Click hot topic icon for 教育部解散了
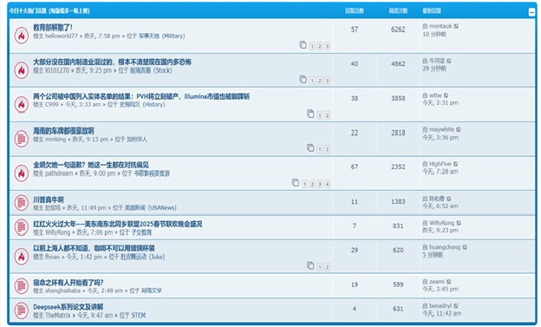Screen dimensions: 541x327 [x=22, y=36]
